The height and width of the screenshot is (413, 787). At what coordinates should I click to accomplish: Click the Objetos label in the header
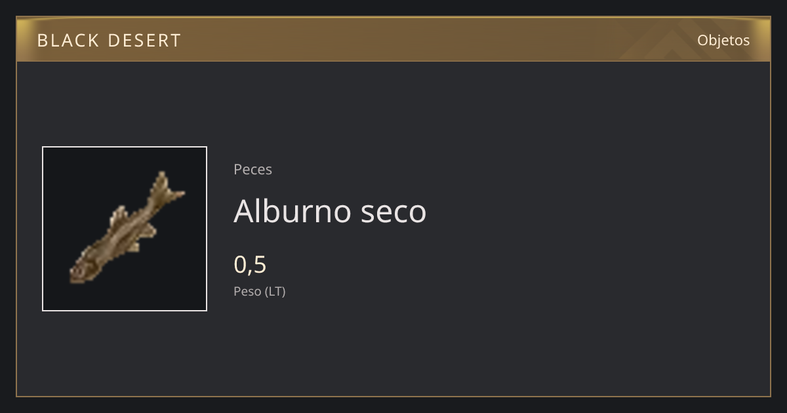pos(723,41)
